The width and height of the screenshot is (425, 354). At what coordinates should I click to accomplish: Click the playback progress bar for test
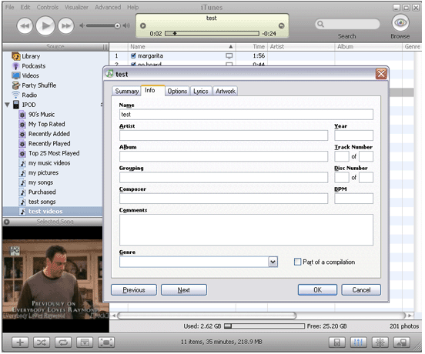(212, 33)
